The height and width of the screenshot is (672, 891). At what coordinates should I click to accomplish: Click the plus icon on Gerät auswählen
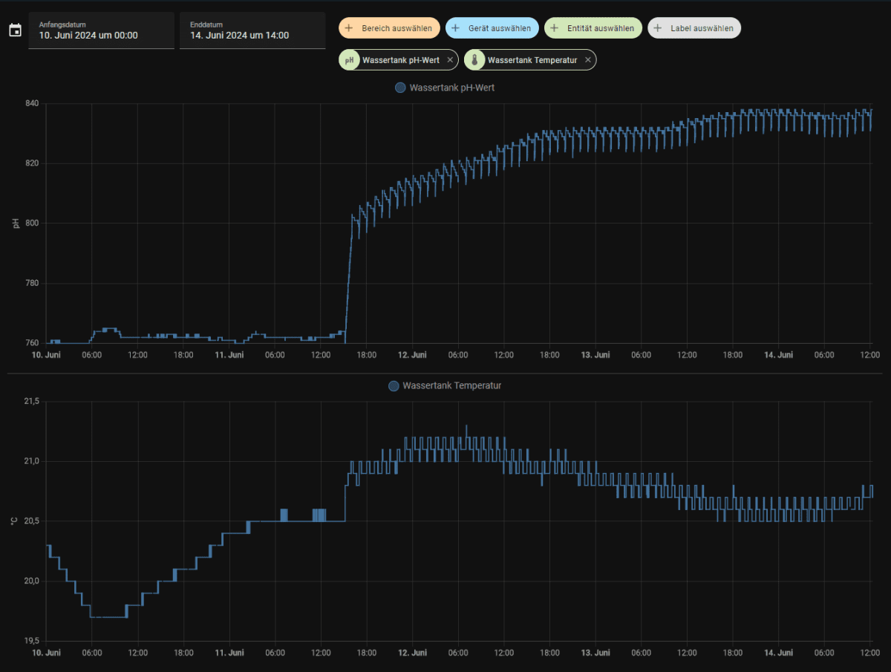click(x=456, y=28)
